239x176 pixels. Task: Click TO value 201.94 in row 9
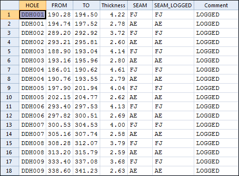click(86, 88)
